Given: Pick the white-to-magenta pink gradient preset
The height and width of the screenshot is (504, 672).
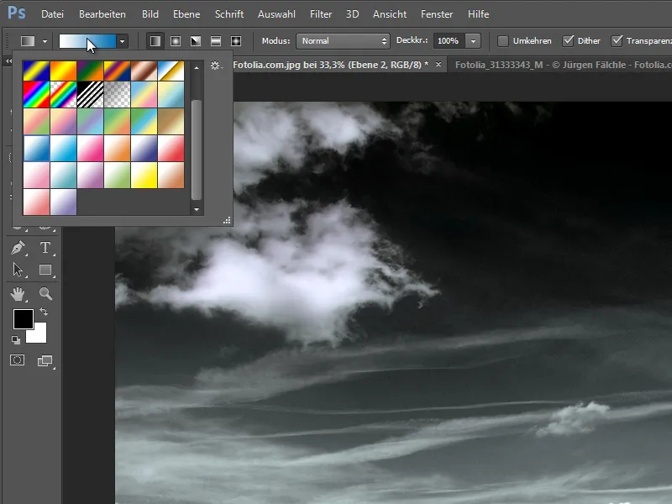Looking at the screenshot, I should click(x=90, y=149).
